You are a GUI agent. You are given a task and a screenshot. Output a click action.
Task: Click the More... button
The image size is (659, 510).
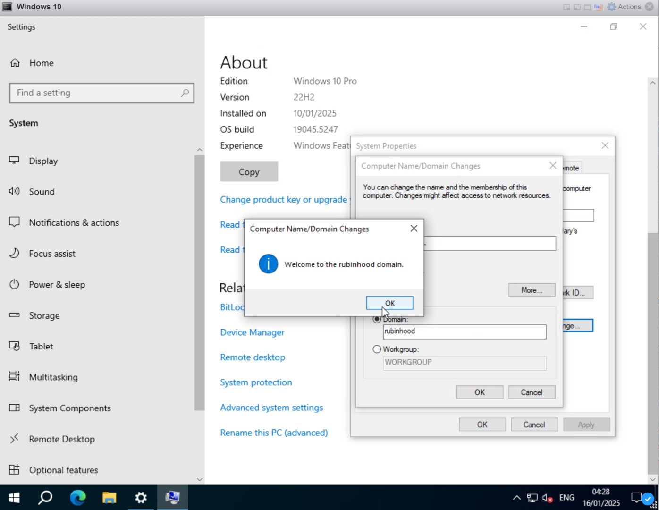(532, 290)
